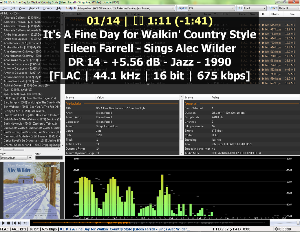Open the playback Order dropdown
The width and height of the screenshot is (300, 232).
(289, 8)
